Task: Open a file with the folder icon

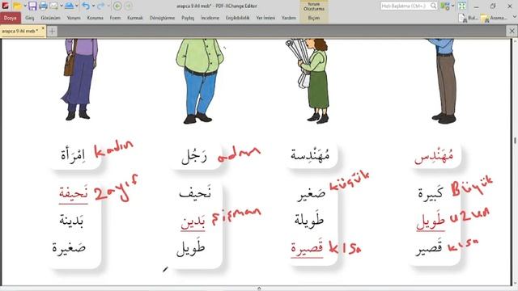Action: click(17, 6)
